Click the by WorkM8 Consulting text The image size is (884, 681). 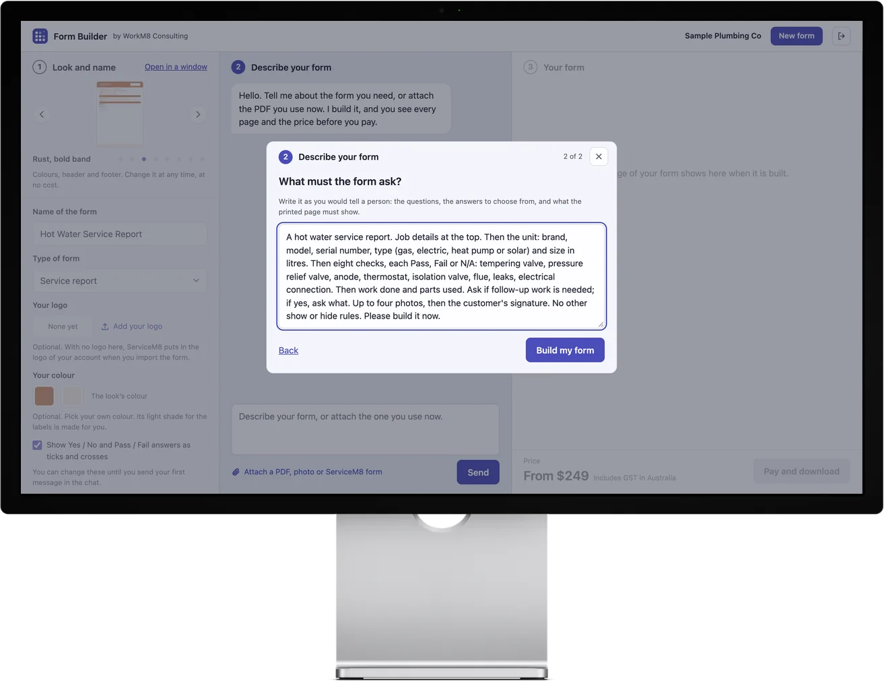pos(150,36)
